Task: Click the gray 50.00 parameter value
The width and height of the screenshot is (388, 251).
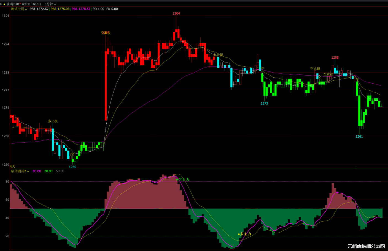Action: (x=60, y=171)
